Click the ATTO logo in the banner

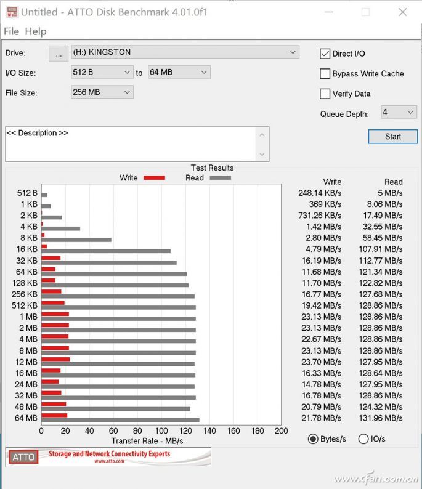23,457
